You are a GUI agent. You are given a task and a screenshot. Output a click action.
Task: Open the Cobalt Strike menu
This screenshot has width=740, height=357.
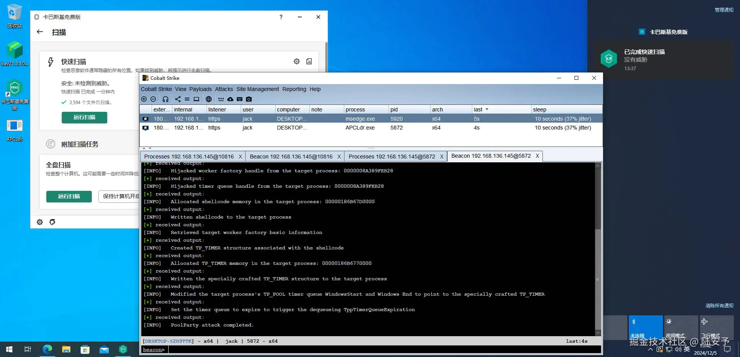(x=156, y=89)
